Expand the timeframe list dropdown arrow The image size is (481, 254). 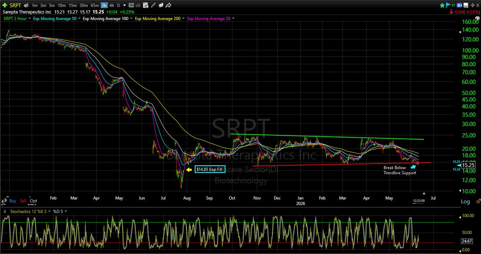coord(125,6)
